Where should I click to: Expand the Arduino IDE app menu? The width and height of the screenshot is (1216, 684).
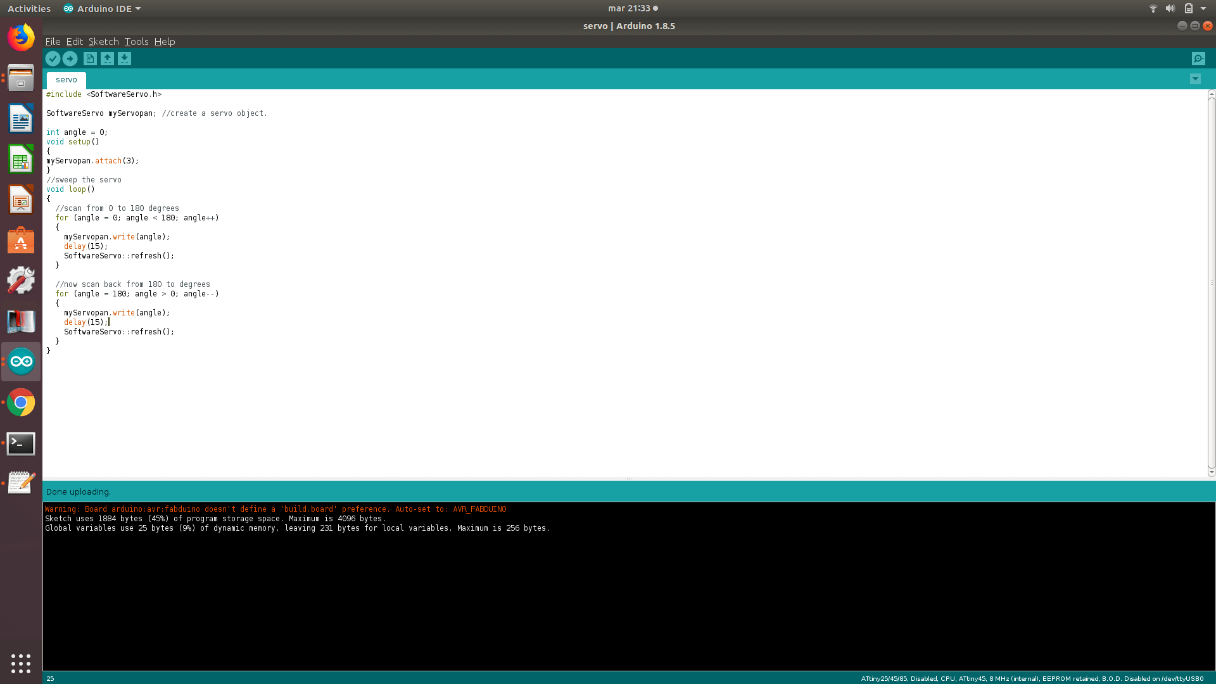[x=103, y=8]
